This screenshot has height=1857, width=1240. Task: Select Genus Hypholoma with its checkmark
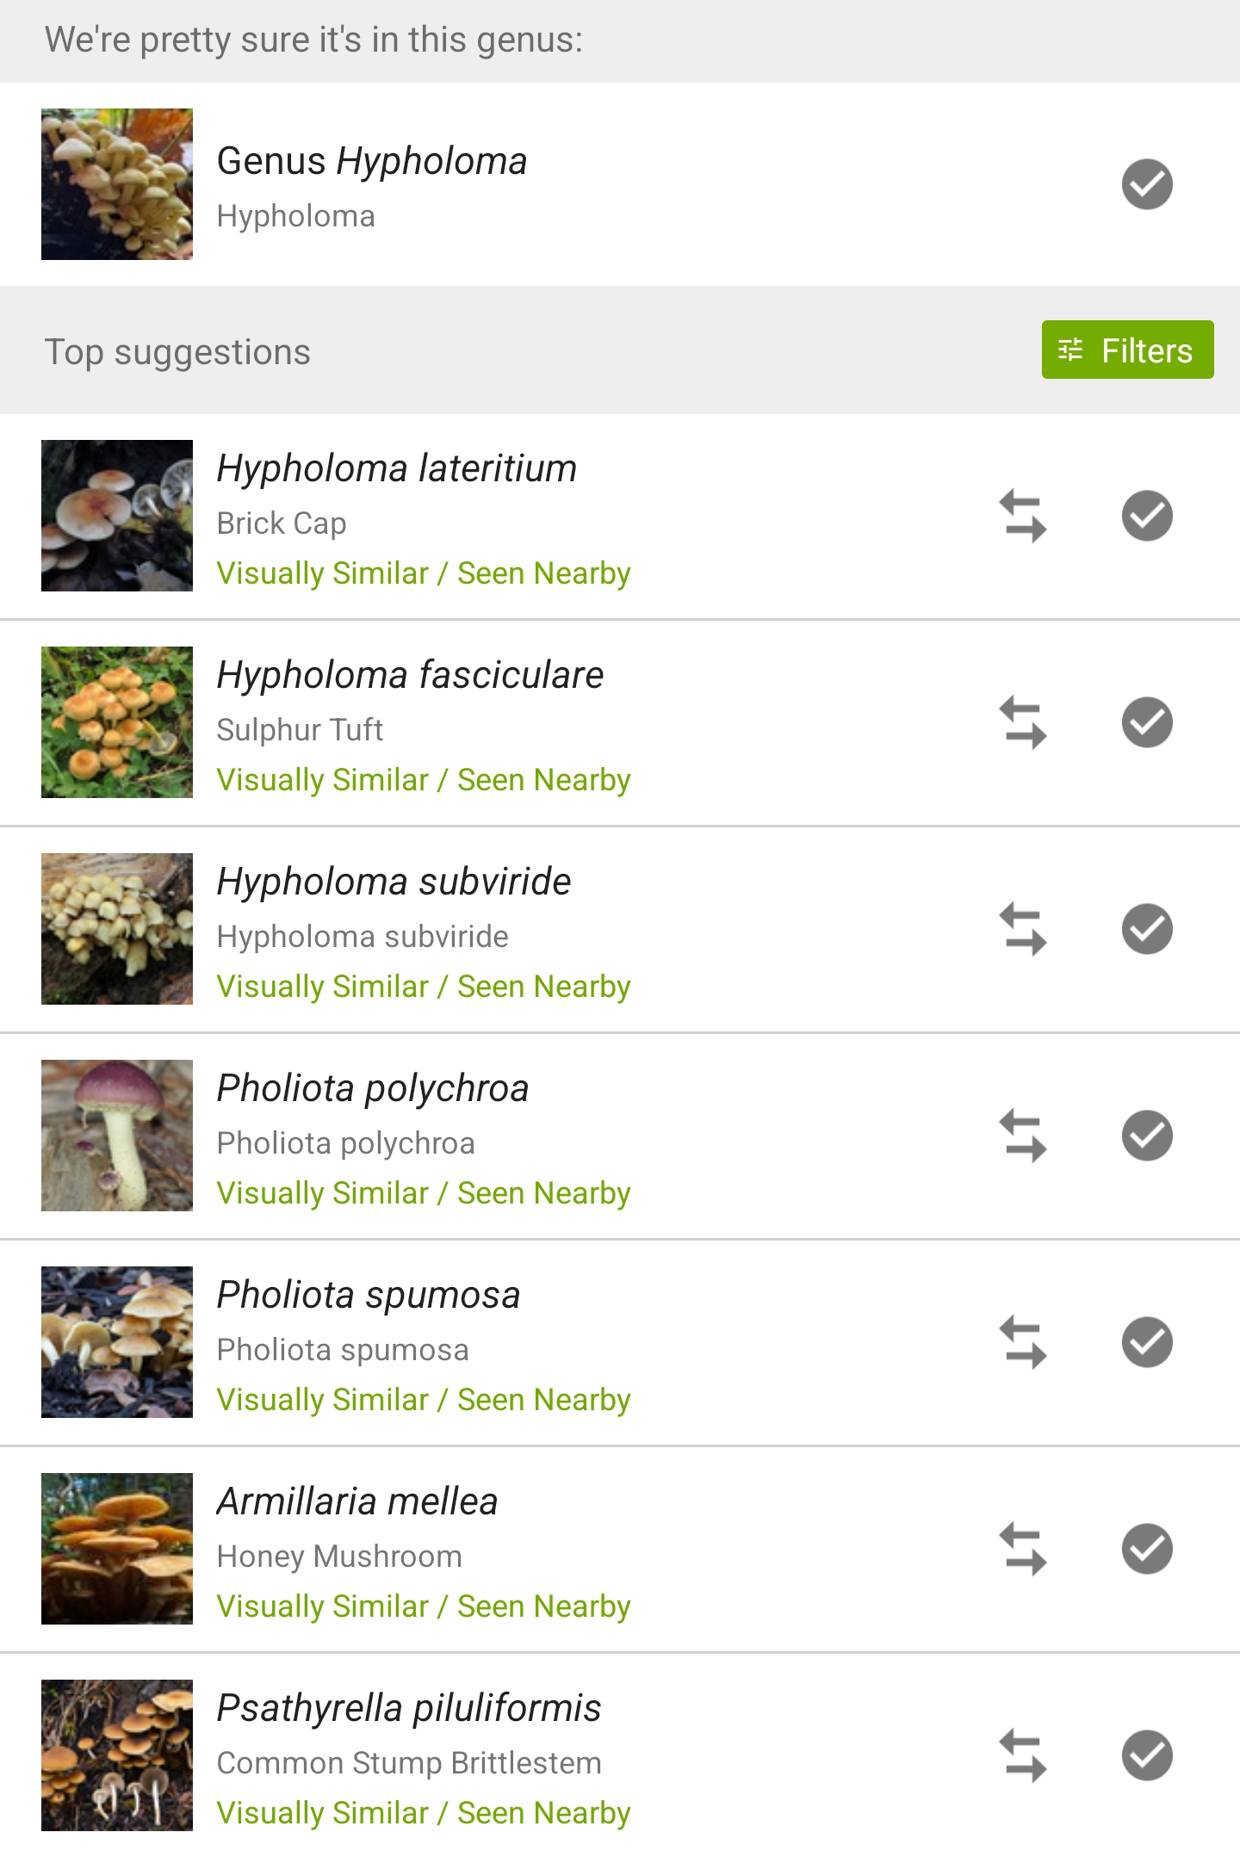point(1147,184)
